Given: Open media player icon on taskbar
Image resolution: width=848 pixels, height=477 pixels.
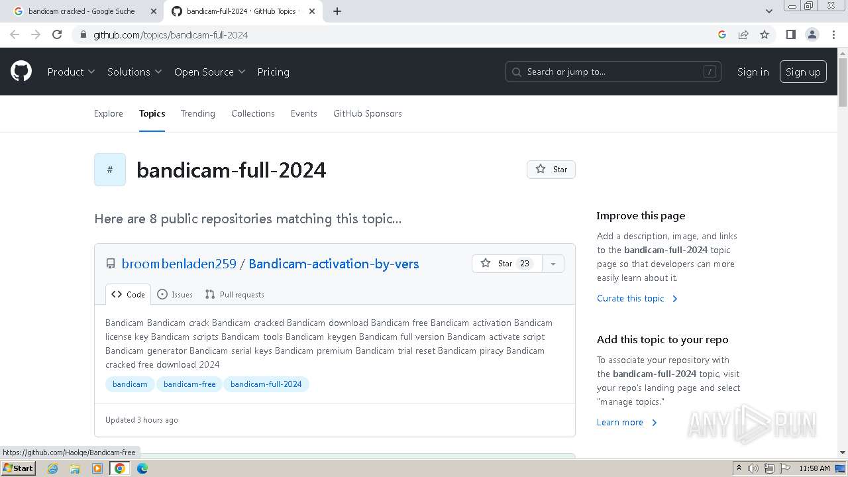Looking at the screenshot, I should (x=97, y=468).
